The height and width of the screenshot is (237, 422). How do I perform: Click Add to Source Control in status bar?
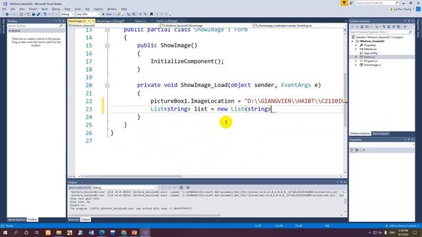402,226
